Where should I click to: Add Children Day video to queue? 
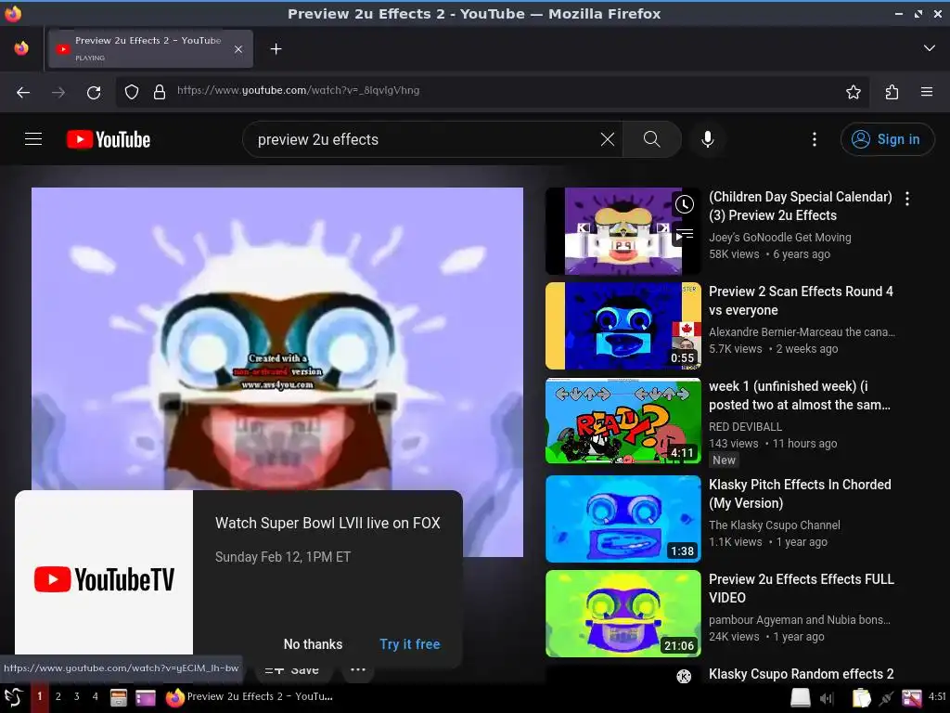(x=685, y=234)
